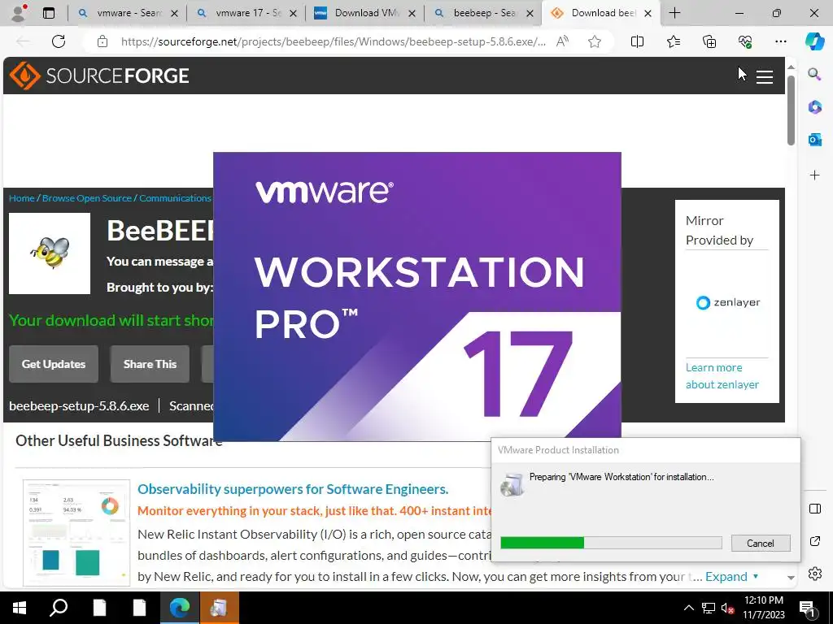Open the Outlook sidebar icon
This screenshot has width=833, height=624.
point(814,140)
